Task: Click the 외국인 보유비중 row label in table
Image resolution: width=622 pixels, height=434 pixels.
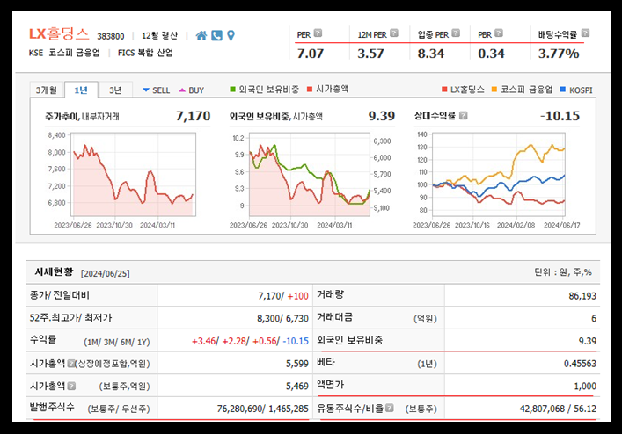Action: 349,340
